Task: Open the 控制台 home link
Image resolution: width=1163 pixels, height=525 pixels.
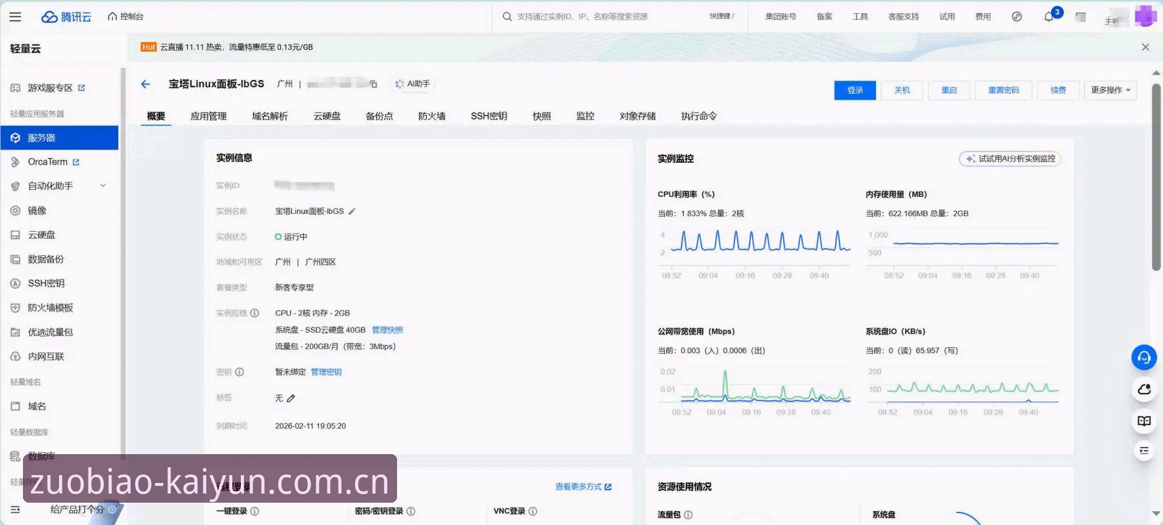Action: (125, 17)
